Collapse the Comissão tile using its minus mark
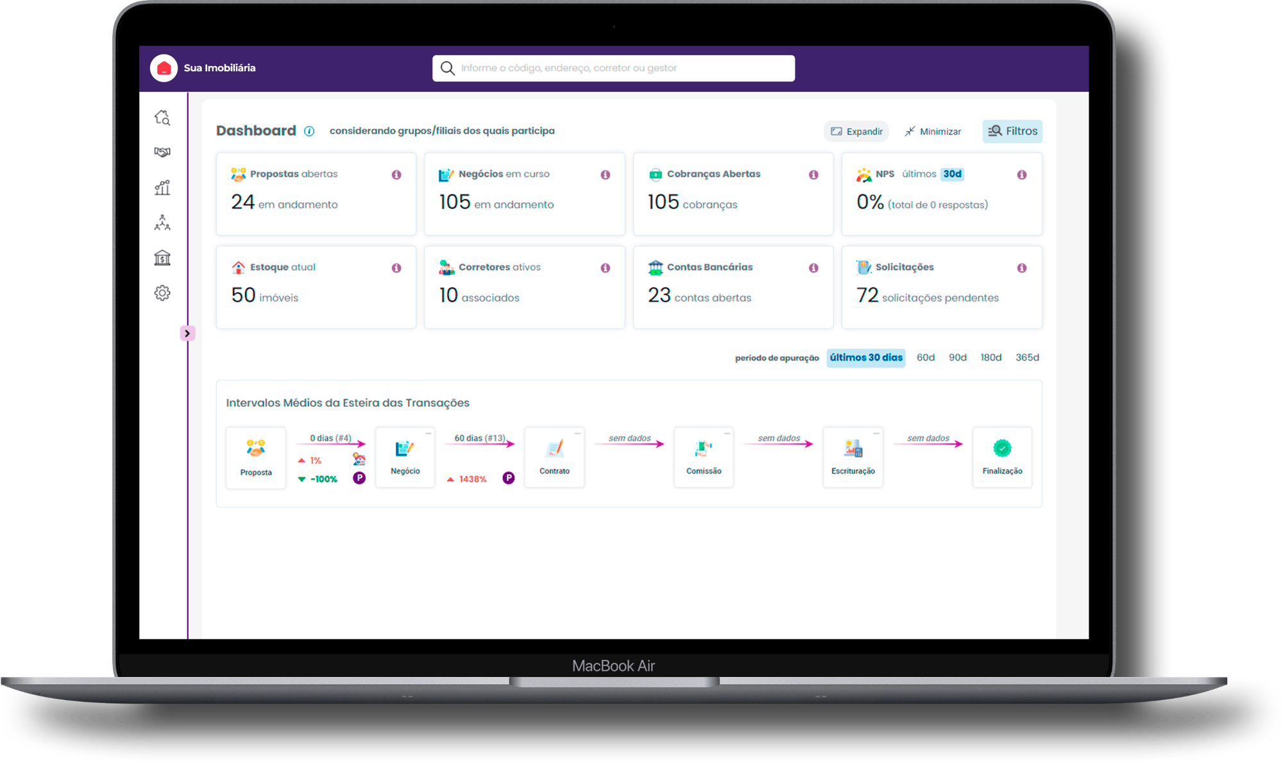This screenshot has width=1283, height=763. (727, 433)
